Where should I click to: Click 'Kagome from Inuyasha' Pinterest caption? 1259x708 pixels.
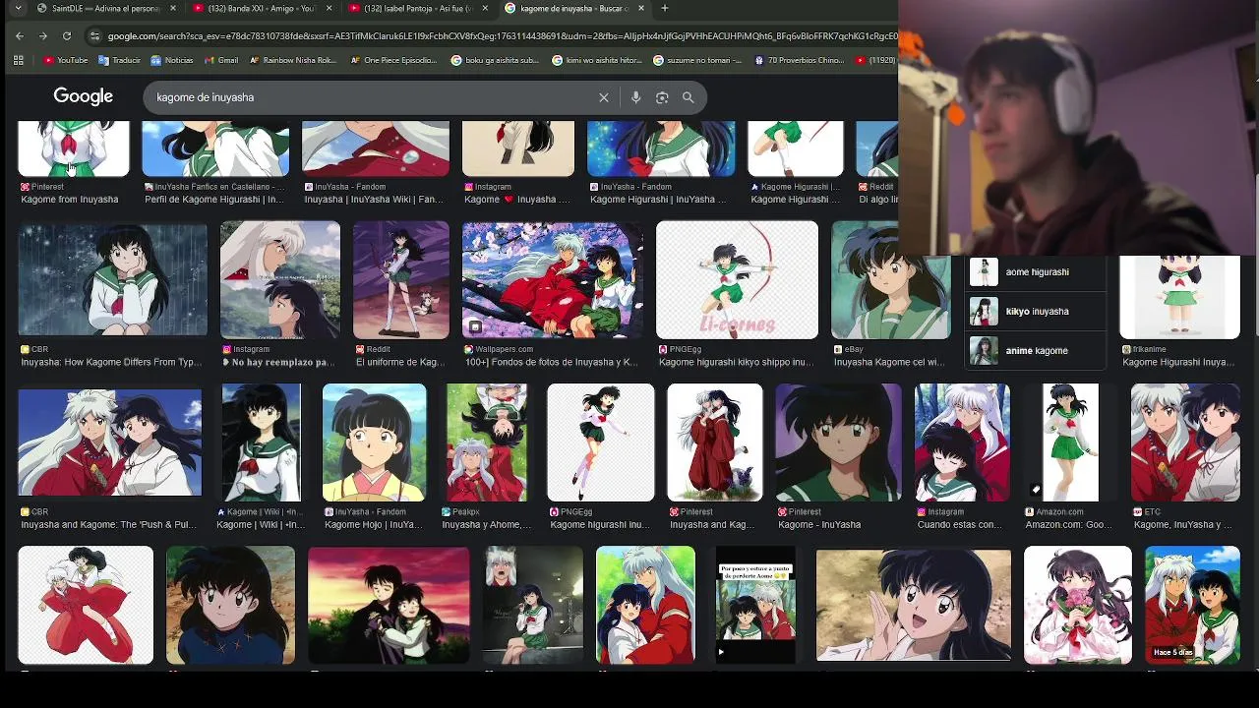70,200
